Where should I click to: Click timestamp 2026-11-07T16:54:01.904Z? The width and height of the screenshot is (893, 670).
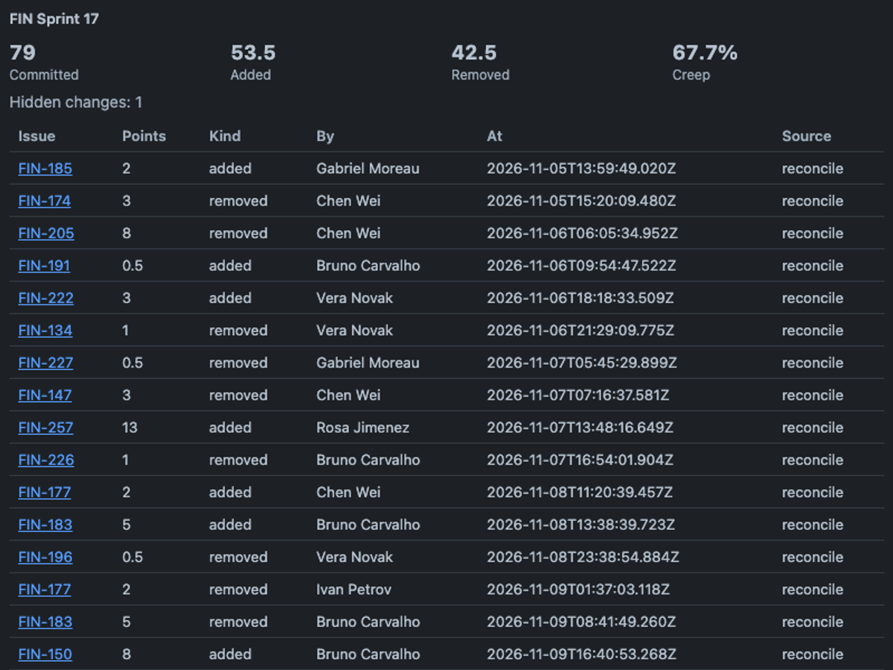[x=580, y=460]
